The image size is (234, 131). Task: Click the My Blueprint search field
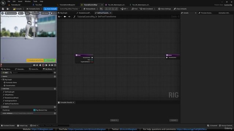pyautogui.click(x=31, y=73)
